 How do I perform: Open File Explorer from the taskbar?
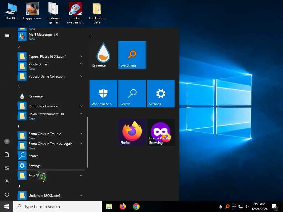pyautogui.click(x=109, y=206)
